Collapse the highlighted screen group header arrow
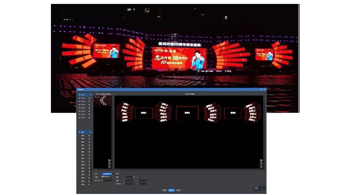Viewport: 350px width, 195px height. pos(91,132)
